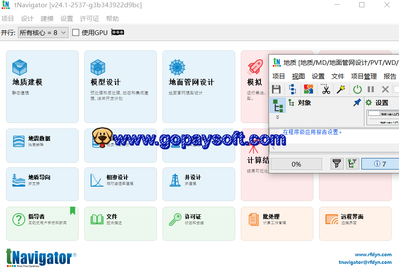Image resolution: width=399 pixels, height=275 pixels.
Task: Click the 0% progress bar
Action: (296, 164)
